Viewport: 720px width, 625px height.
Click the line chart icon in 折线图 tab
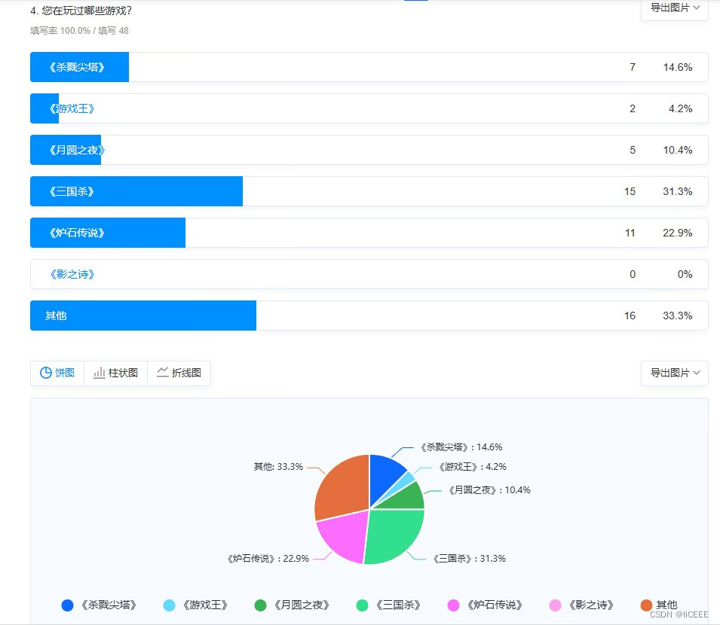click(x=163, y=372)
